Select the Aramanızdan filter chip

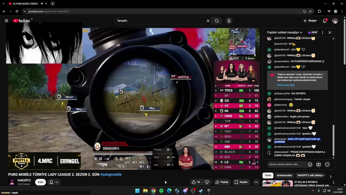tap(284, 175)
